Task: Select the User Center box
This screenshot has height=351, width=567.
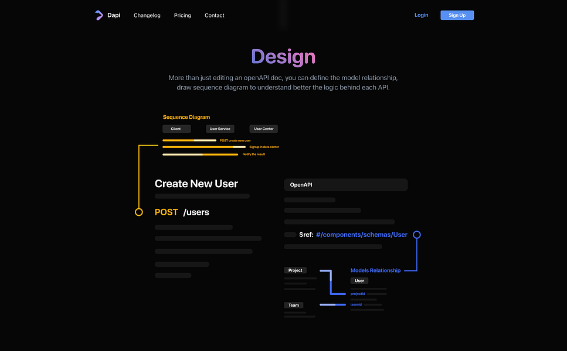Action: tap(264, 129)
